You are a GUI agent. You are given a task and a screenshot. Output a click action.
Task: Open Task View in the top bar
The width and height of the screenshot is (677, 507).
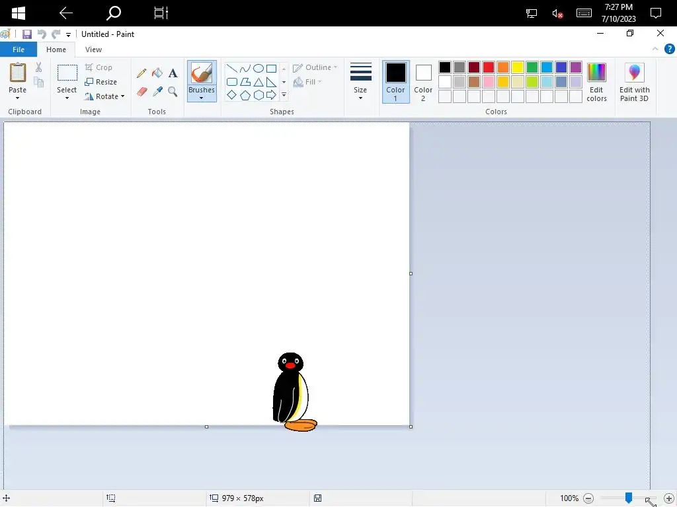[161, 13]
